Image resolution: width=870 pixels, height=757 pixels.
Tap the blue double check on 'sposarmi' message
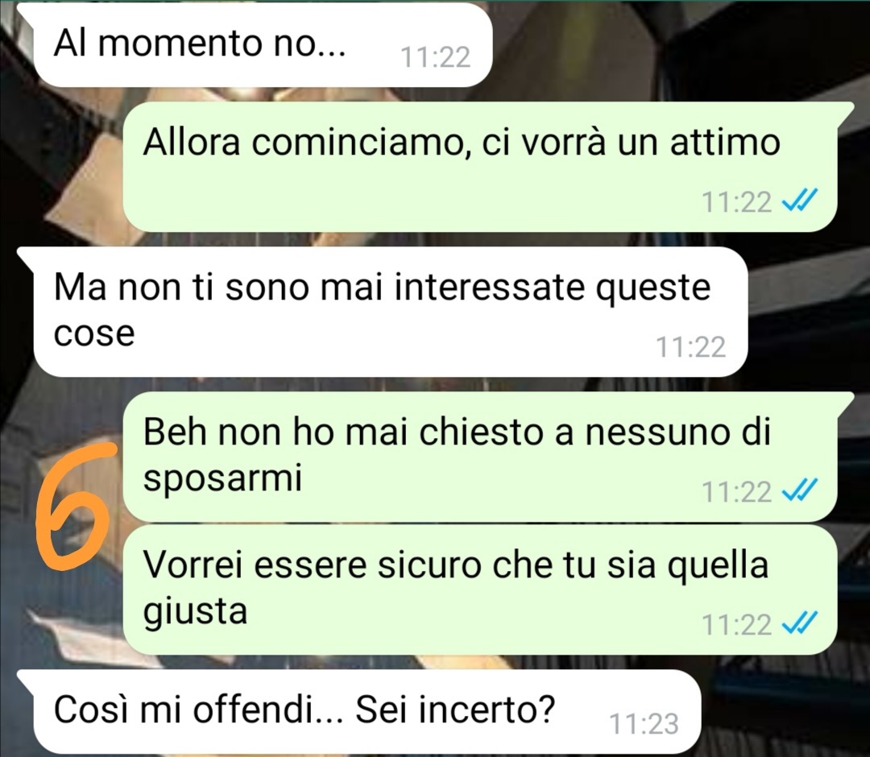tap(800, 490)
